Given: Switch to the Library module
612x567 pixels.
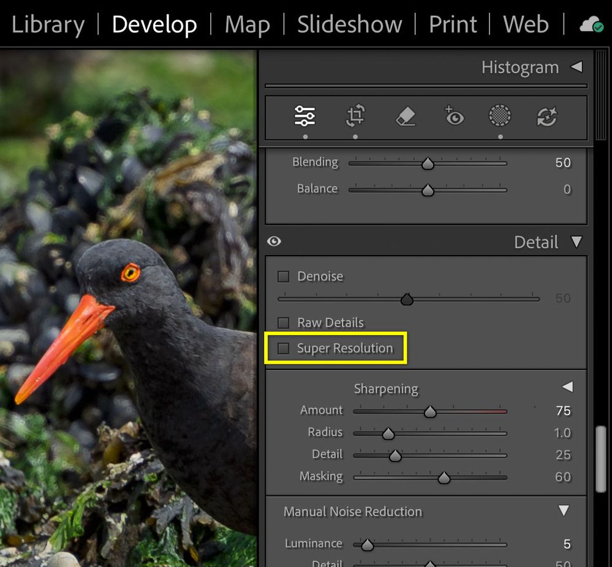Looking at the screenshot, I should coord(48,24).
